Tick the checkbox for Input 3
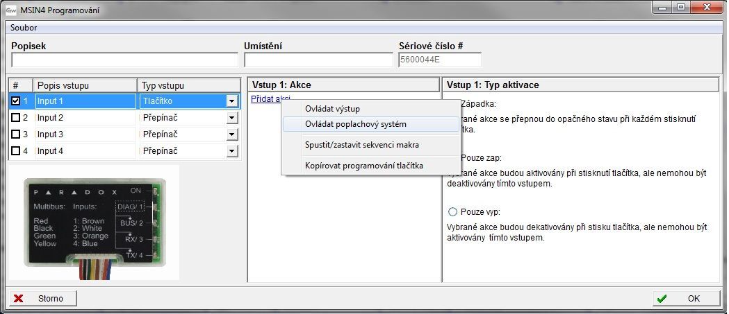 [x=16, y=134]
